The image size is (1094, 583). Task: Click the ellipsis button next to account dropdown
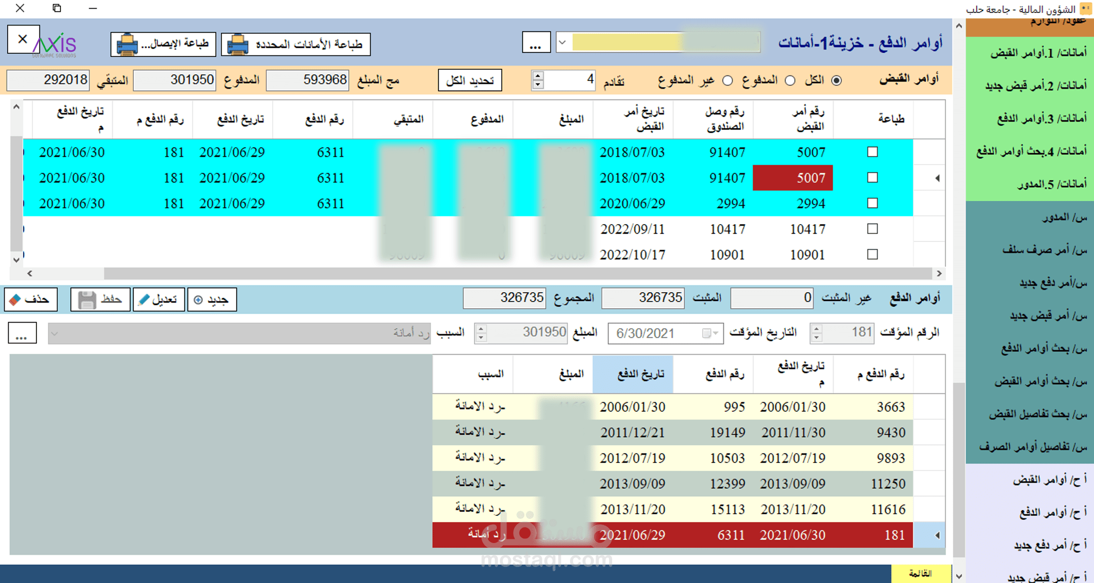[x=536, y=43]
